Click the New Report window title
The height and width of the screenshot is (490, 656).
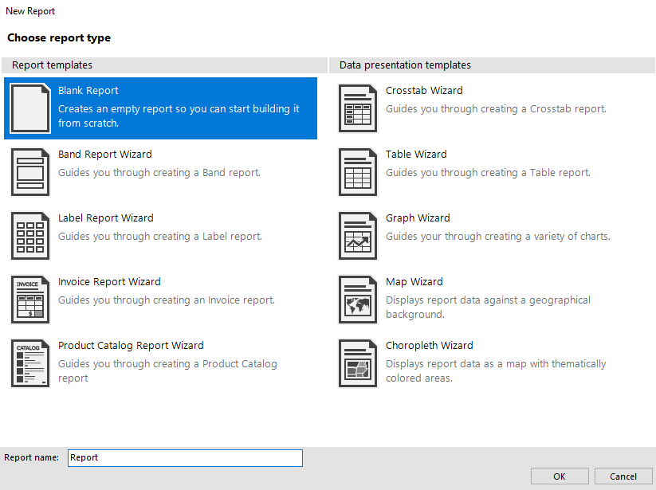(30, 11)
